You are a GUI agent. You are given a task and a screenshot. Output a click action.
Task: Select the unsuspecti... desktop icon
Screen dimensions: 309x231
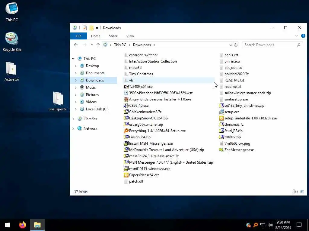point(58,101)
